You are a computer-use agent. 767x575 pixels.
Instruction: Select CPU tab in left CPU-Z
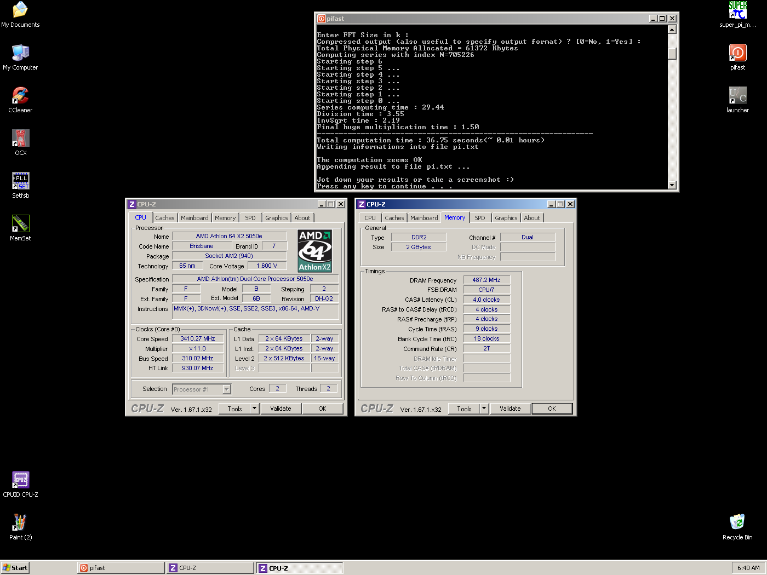[141, 217]
